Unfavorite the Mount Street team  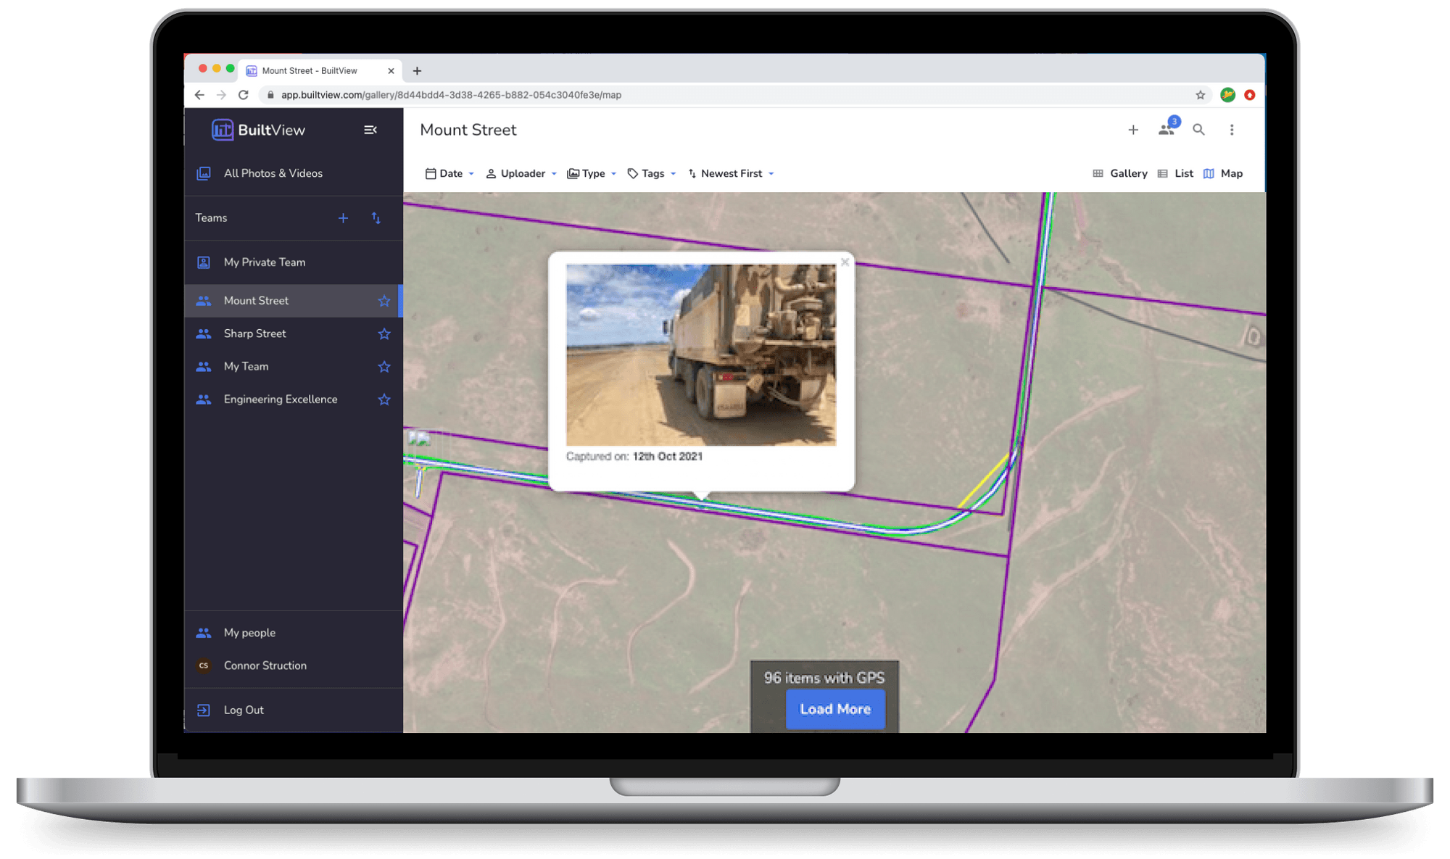coord(384,300)
